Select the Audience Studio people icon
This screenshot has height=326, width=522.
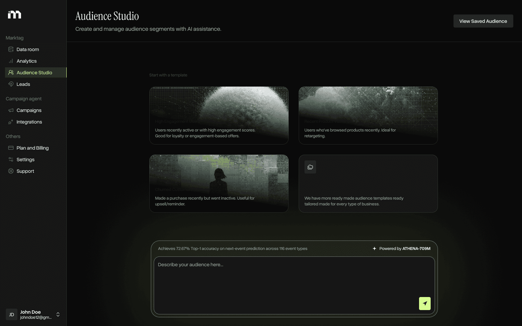point(11,72)
